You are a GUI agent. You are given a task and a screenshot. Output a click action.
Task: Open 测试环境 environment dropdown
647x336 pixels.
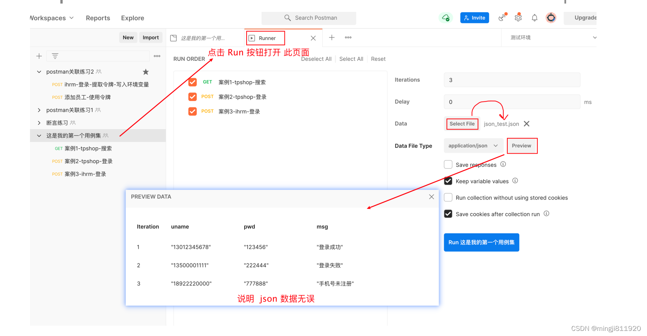(x=553, y=38)
